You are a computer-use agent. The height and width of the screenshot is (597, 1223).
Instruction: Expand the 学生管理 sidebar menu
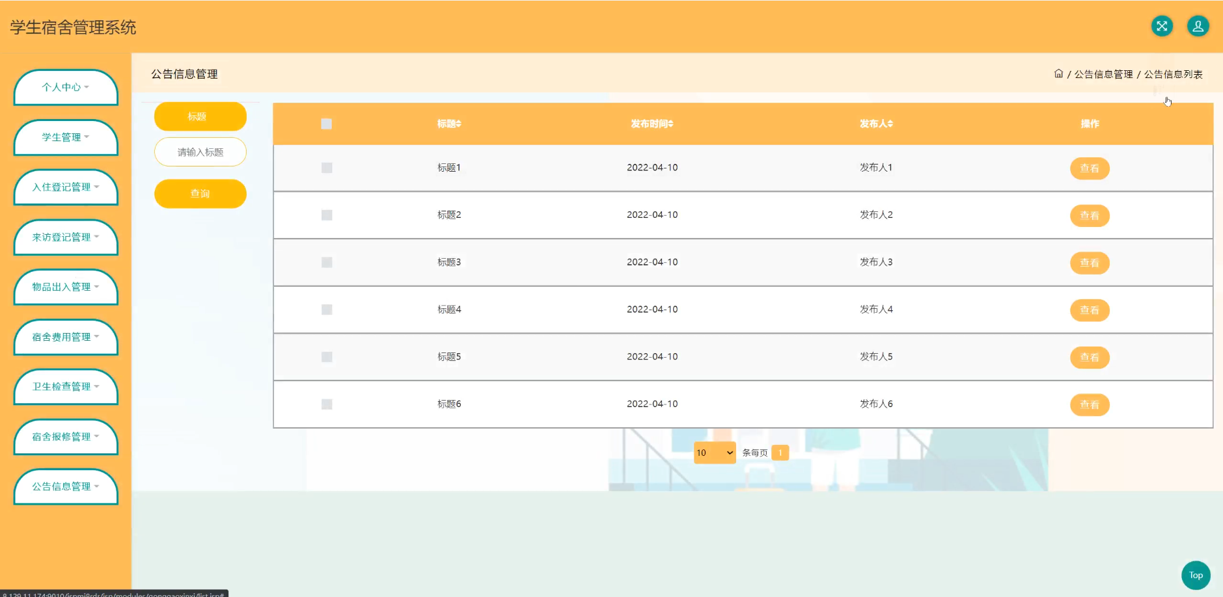click(x=66, y=137)
